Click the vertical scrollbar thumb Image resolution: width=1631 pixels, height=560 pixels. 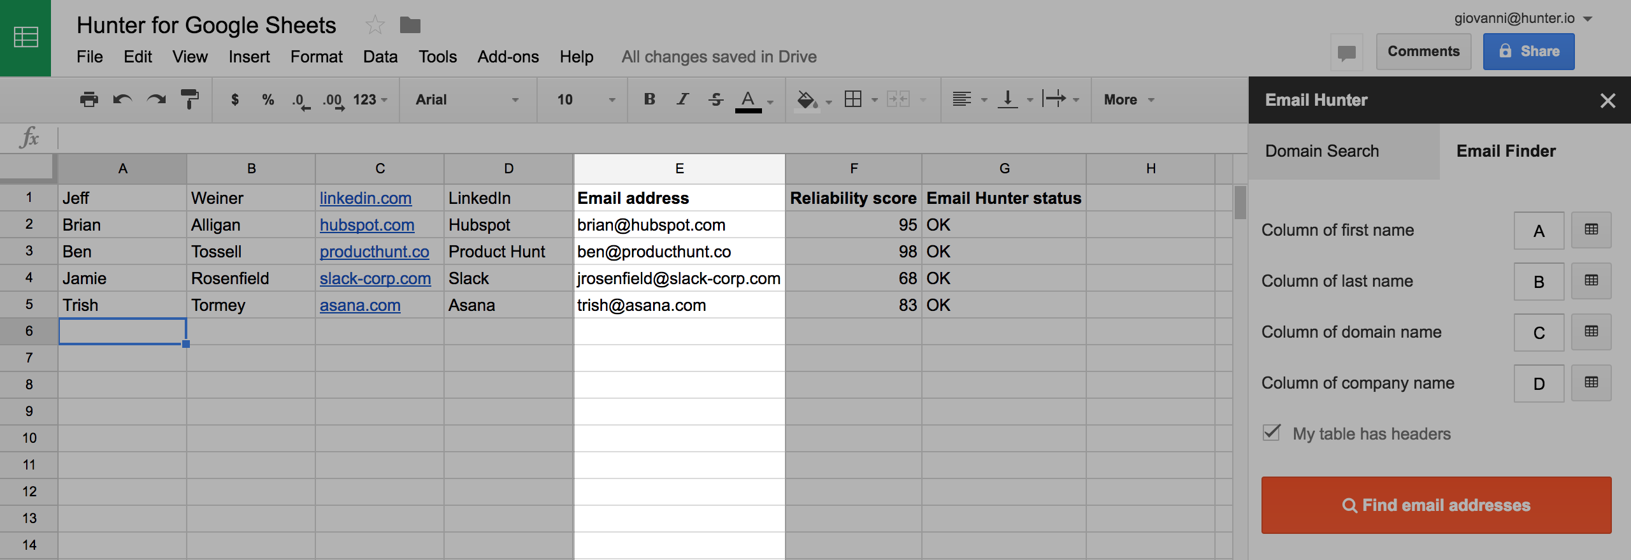[x=1240, y=202]
